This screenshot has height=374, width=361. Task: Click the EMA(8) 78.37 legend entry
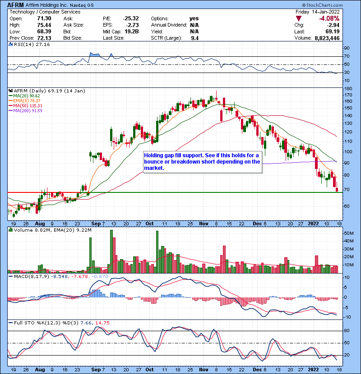coord(24,100)
